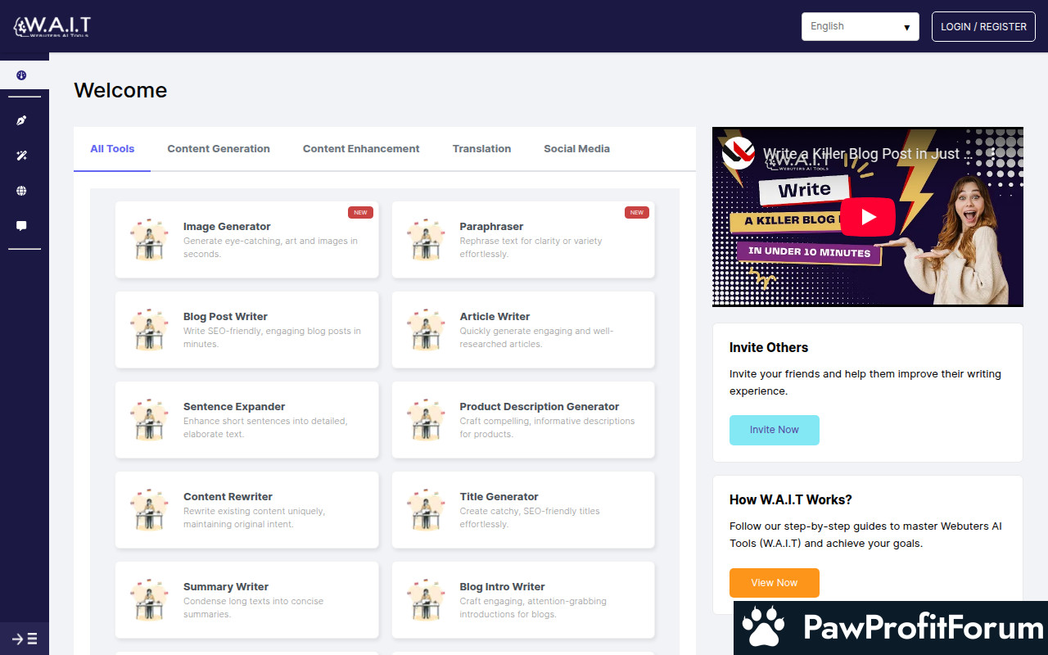Switch to the Content Enhancement tab
1048x655 pixels.
coord(361,149)
